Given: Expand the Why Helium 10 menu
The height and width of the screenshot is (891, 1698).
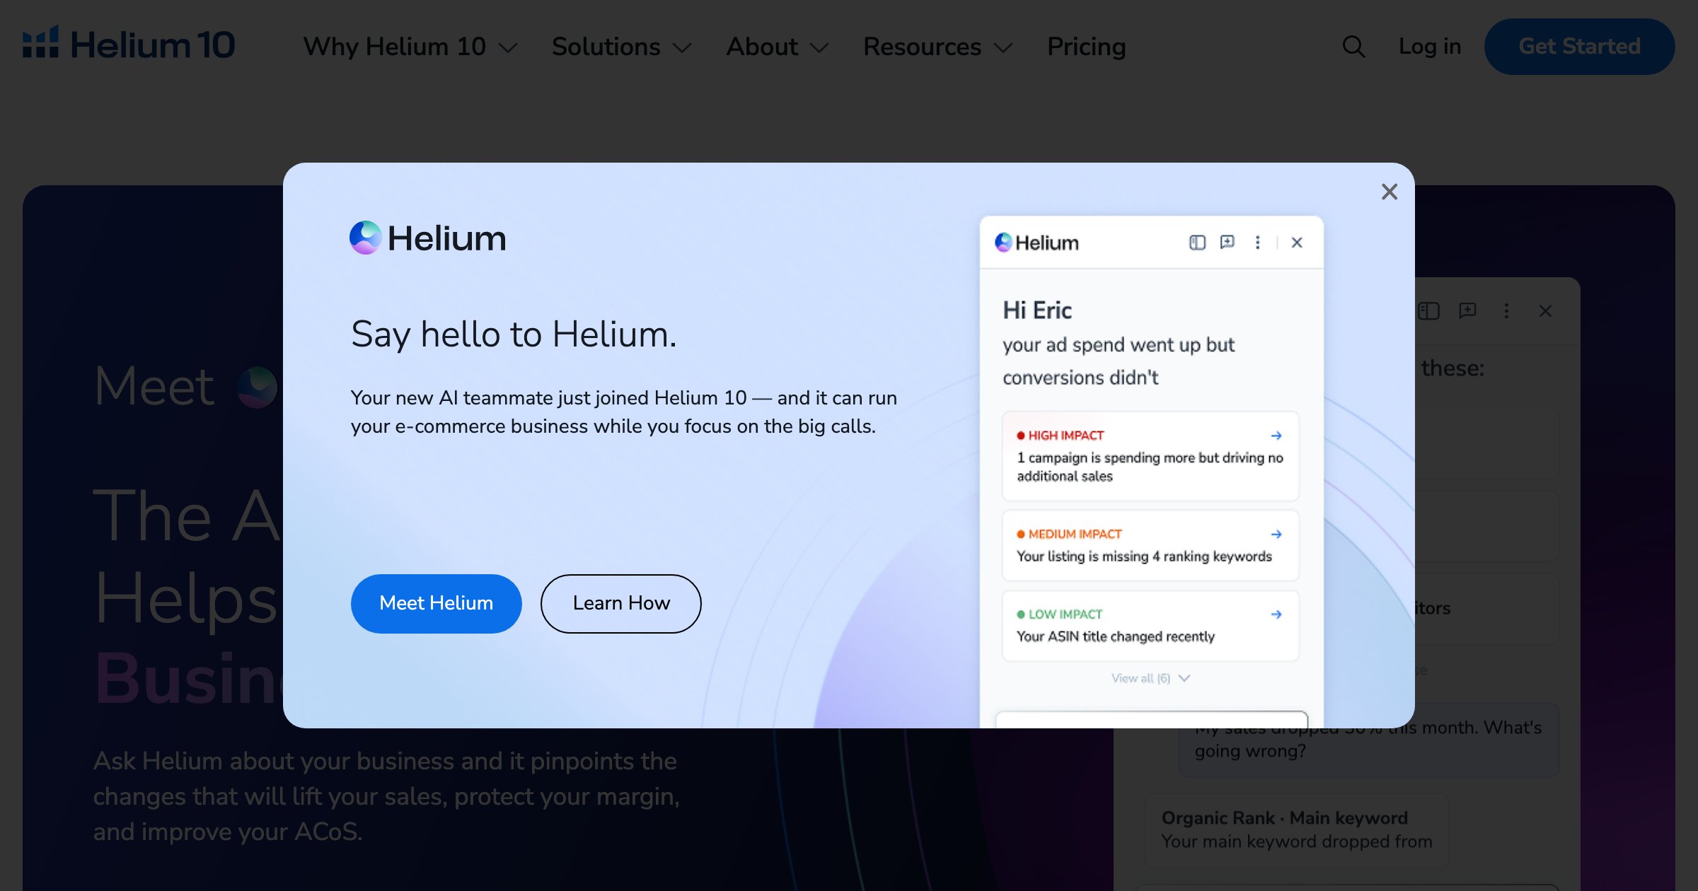Looking at the screenshot, I should [410, 47].
